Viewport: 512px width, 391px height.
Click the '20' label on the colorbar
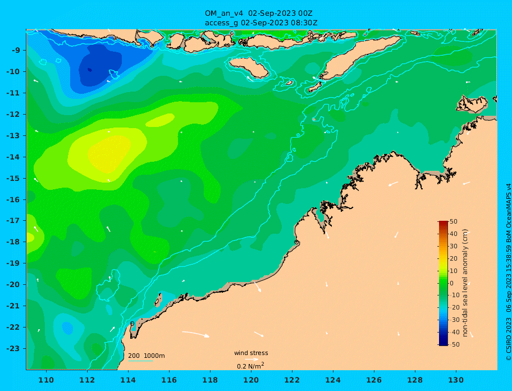click(454, 258)
